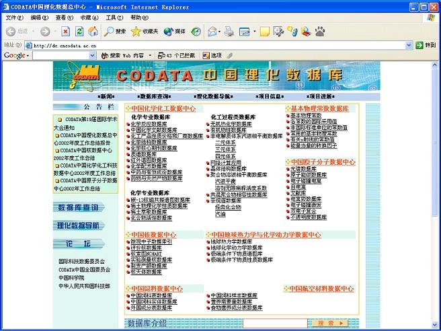Click the yellow Discuss note icon
The height and width of the screenshot is (331, 441).
tap(265, 32)
